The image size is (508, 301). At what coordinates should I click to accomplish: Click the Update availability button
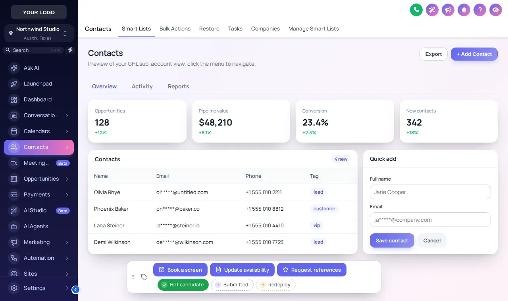coord(242,270)
